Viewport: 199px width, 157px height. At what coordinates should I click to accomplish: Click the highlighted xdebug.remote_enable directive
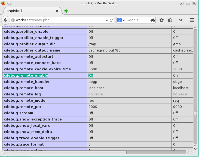pyautogui.click(x=26, y=76)
